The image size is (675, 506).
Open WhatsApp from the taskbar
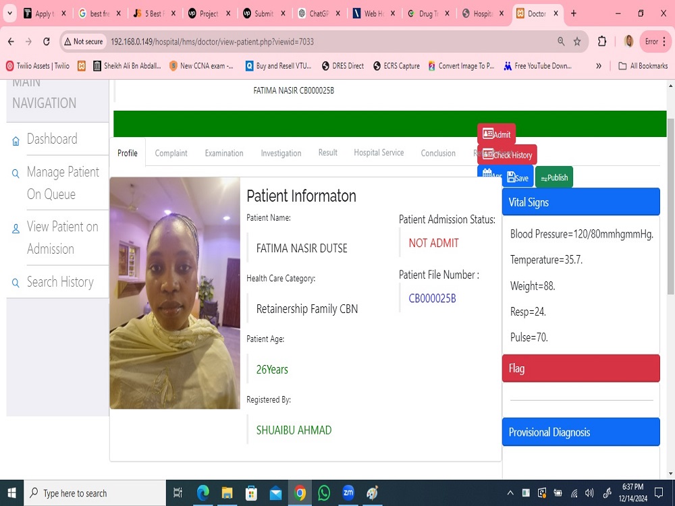pyautogui.click(x=324, y=493)
